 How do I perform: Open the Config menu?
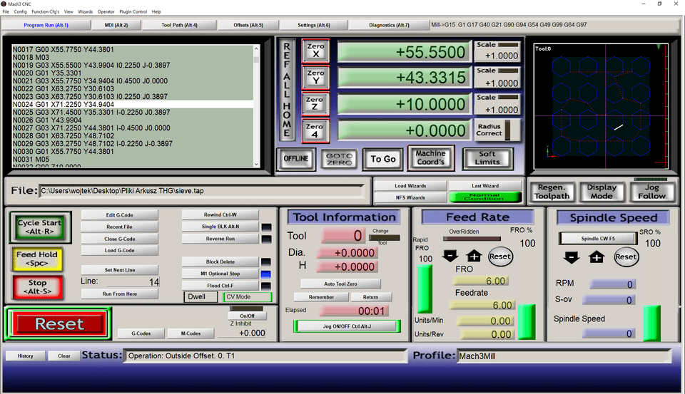(20, 12)
